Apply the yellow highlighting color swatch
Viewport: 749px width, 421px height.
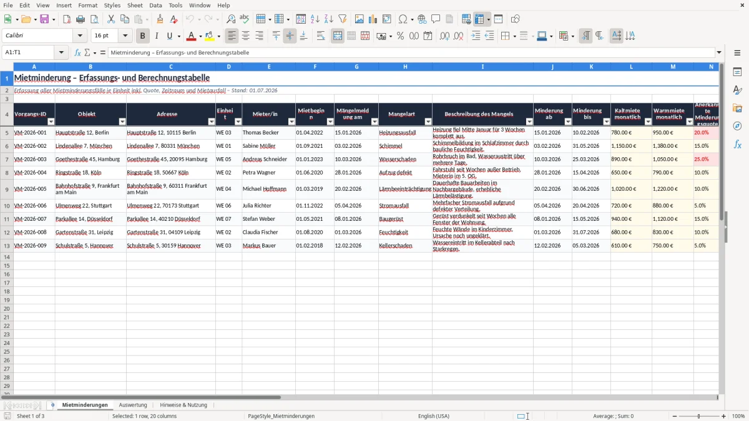[x=210, y=36]
